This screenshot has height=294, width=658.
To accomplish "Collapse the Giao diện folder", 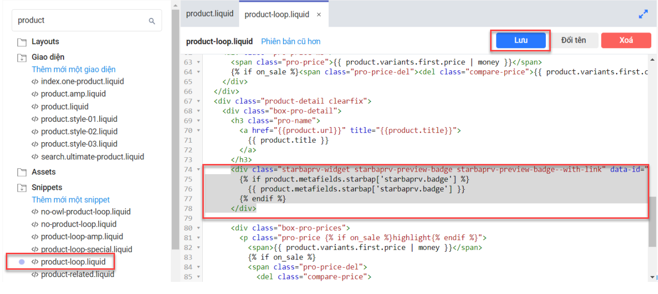I will [22, 57].
